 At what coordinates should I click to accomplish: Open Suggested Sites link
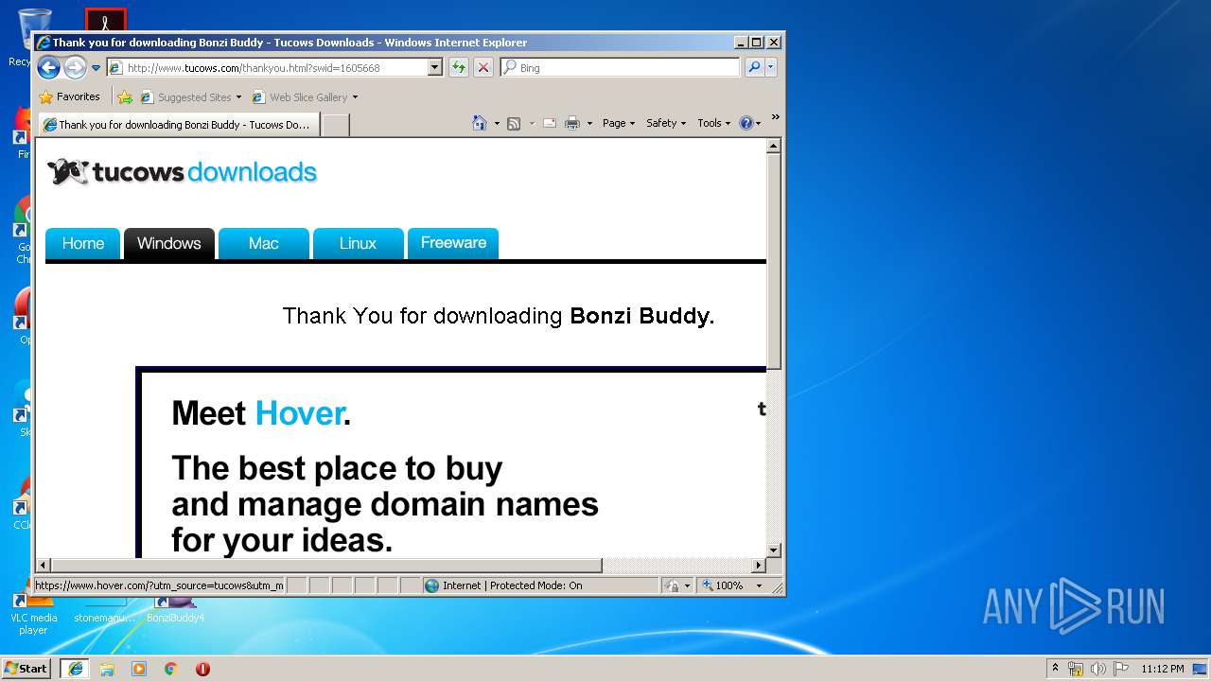tap(194, 97)
